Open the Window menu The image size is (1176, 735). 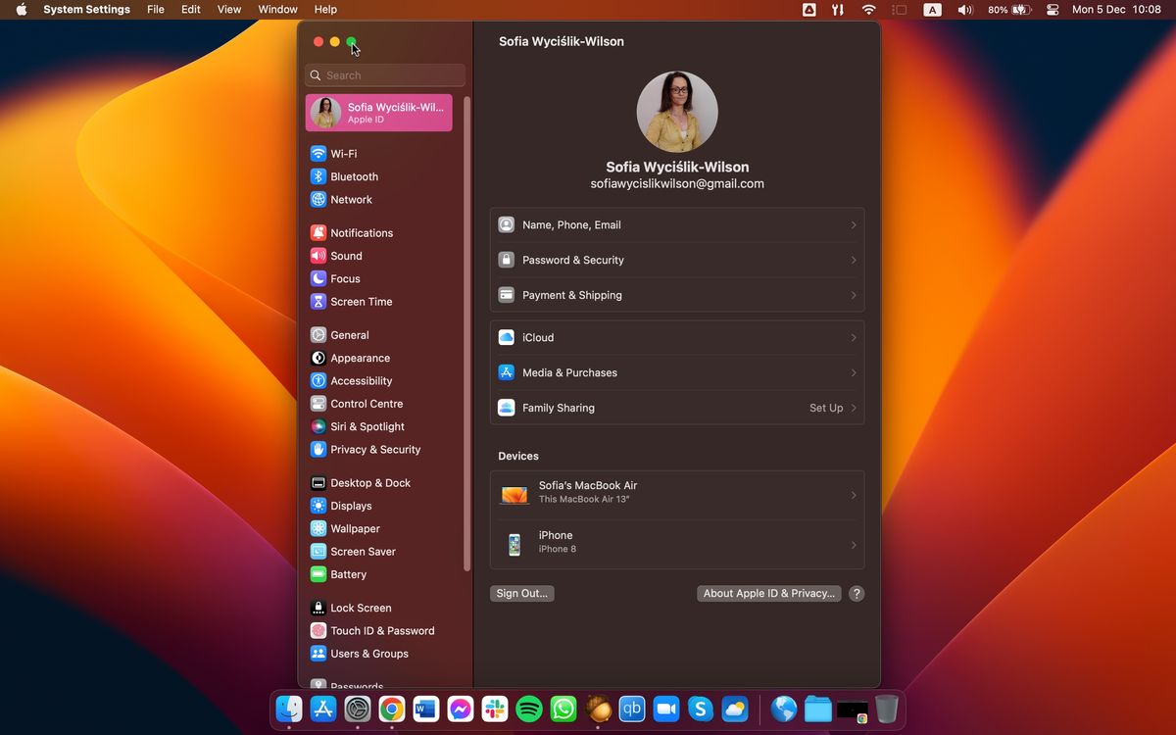click(277, 10)
